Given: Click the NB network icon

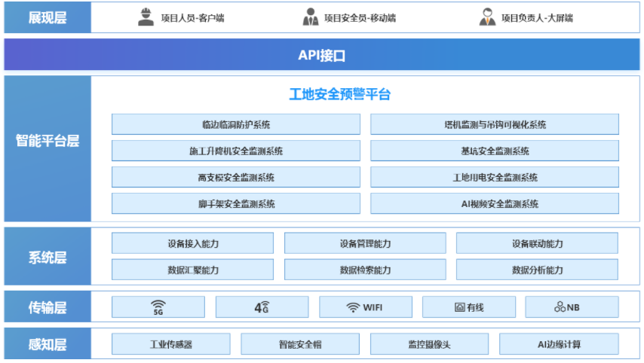Looking at the screenshot, I should click(560, 307).
